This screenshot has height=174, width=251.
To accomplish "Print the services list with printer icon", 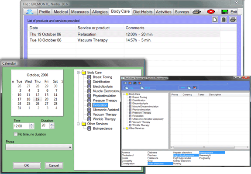I will (x=233, y=20).
